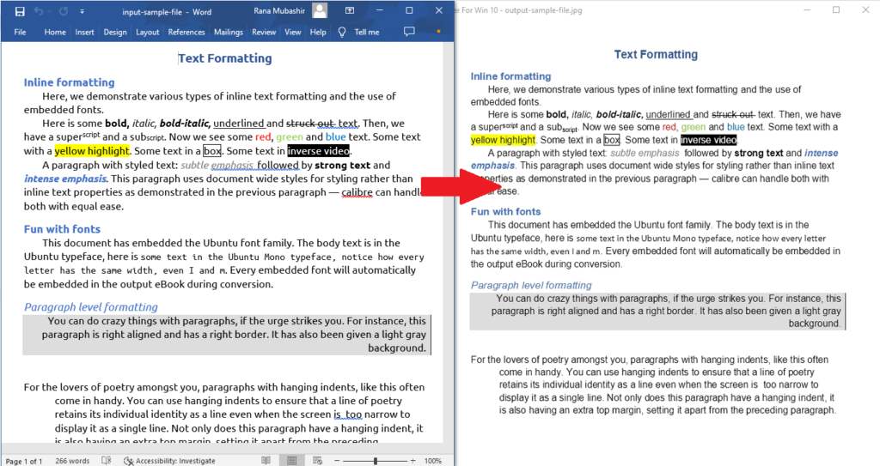Image resolution: width=880 pixels, height=466 pixels.
Task: Open the Layout ribbon tab
Action: 148,32
